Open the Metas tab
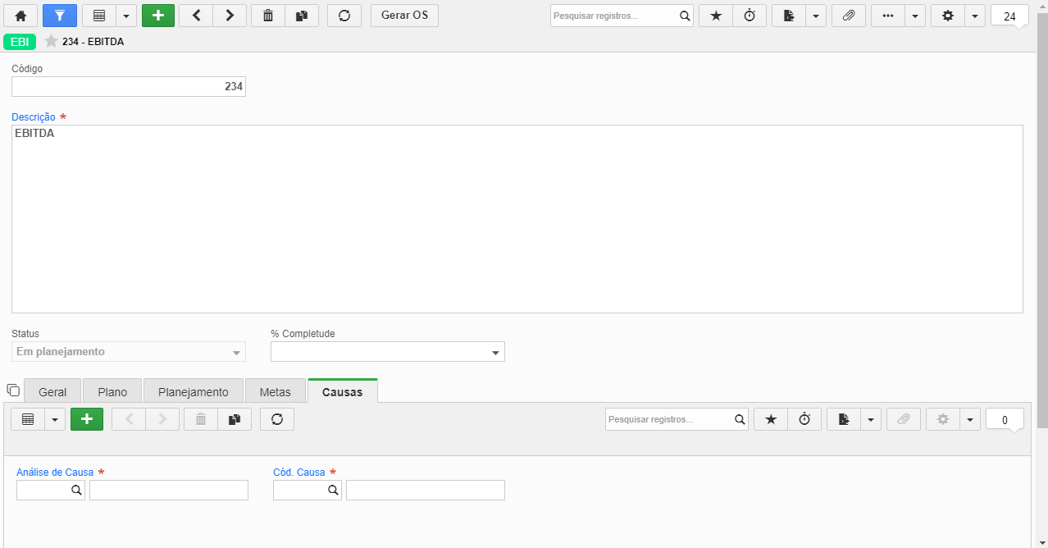1048x548 pixels. [x=276, y=392]
